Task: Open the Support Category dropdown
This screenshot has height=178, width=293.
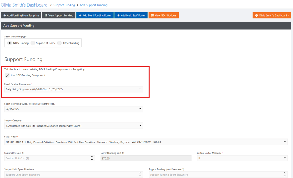Action: pos(74,126)
